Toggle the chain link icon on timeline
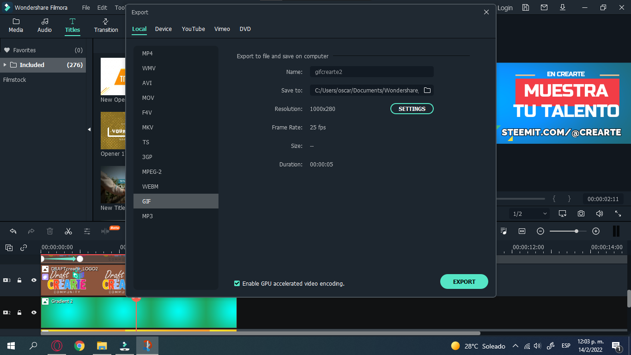Image resolution: width=631 pixels, height=355 pixels. (x=24, y=248)
